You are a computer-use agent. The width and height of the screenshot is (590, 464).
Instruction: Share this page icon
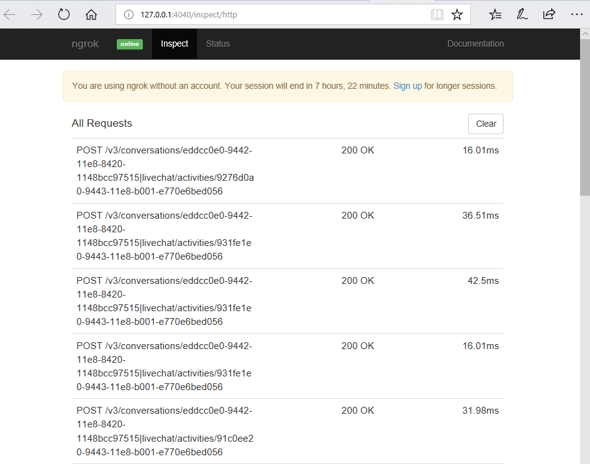549,14
